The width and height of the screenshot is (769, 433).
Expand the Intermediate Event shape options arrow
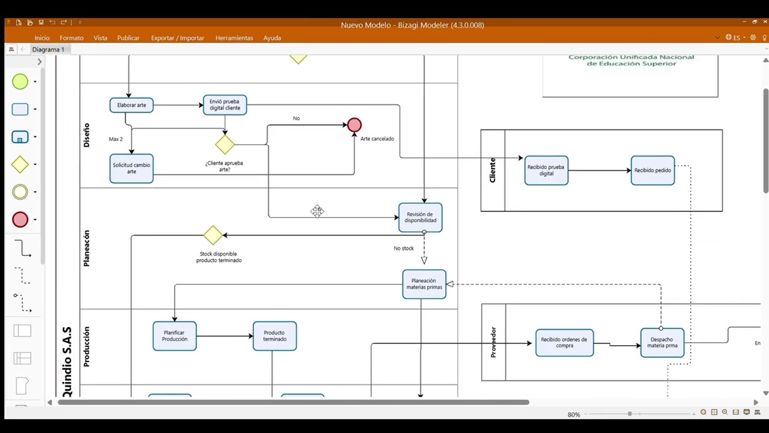click(x=35, y=192)
